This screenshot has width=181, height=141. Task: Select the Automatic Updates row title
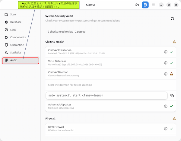point(60,104)
